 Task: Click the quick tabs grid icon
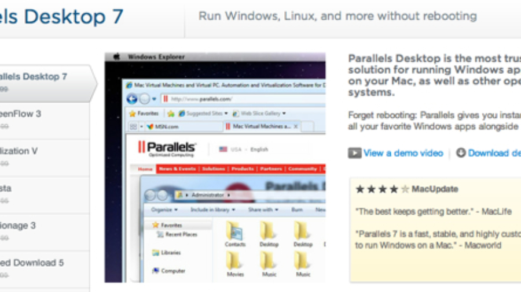point(133,126)
